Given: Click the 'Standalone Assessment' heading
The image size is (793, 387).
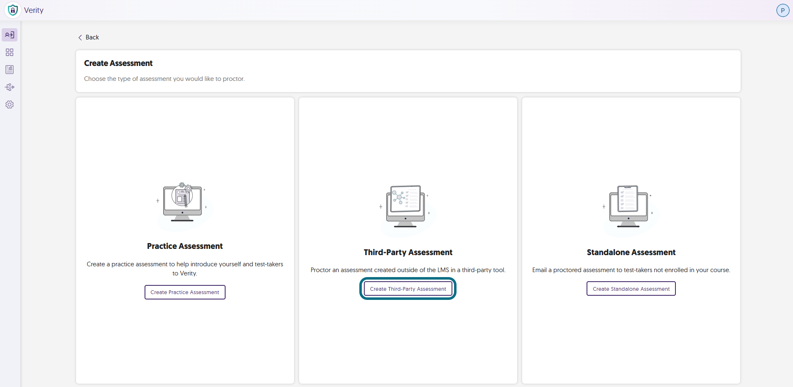Looking at the screenshot, I should (x=631, y=252).
